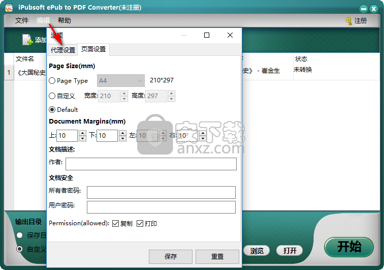Click the top margin 上 input field
The height and width of the screenshot is (270, 384).
pos(67,136)
